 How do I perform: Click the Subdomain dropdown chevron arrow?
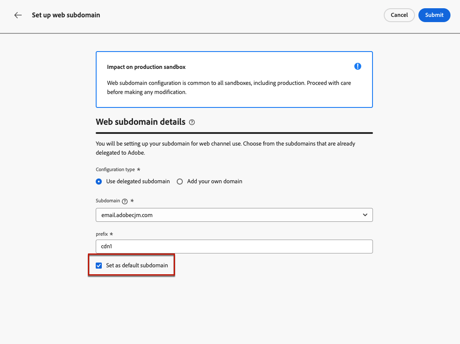[365, 215]
